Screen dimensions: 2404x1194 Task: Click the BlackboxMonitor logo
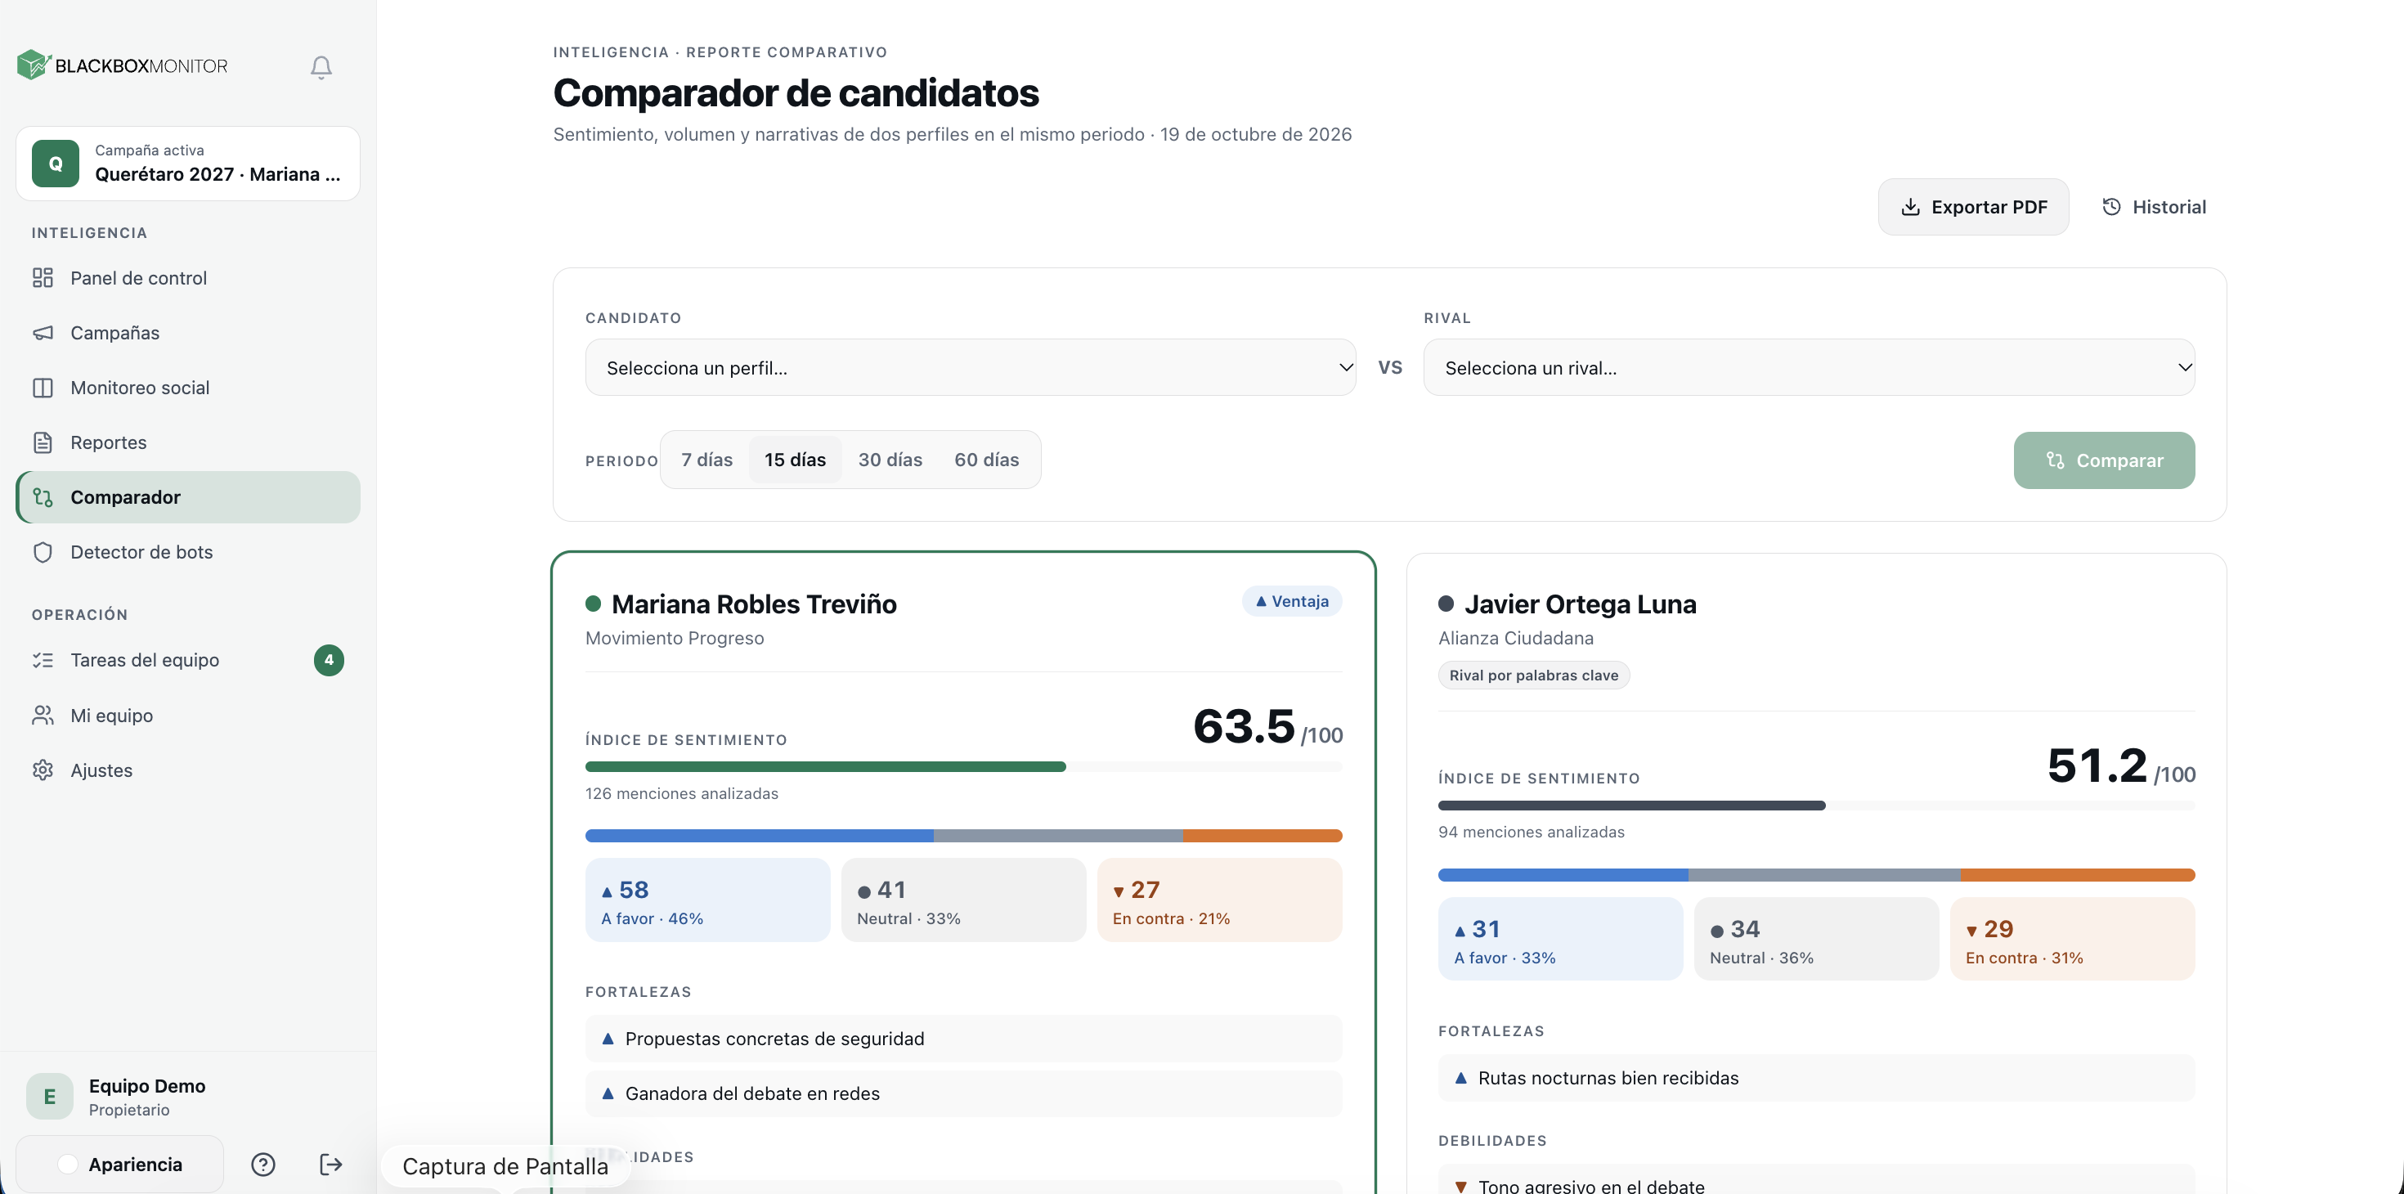click(x=123, y=65)
